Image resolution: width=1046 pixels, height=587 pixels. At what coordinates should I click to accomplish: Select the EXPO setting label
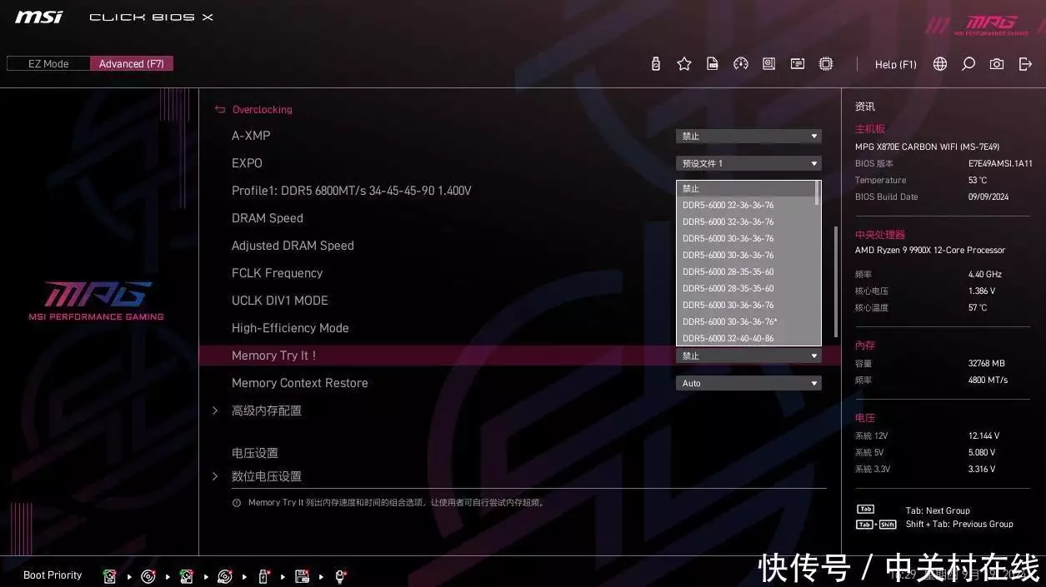tap(247, 163)
